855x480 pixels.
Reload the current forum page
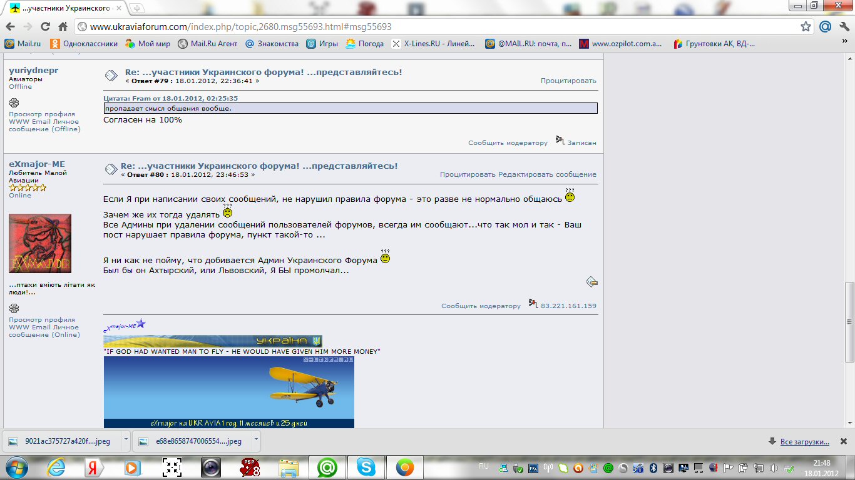click(x=45, y=27)
